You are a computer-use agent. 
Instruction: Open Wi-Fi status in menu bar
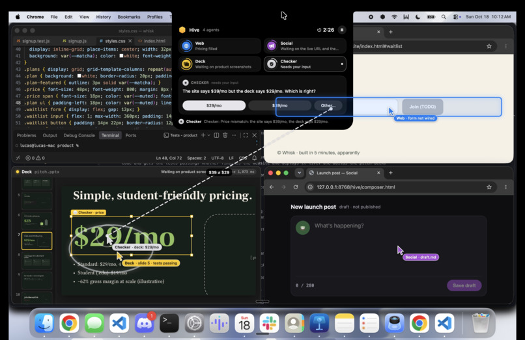click(x=395, y=17)
